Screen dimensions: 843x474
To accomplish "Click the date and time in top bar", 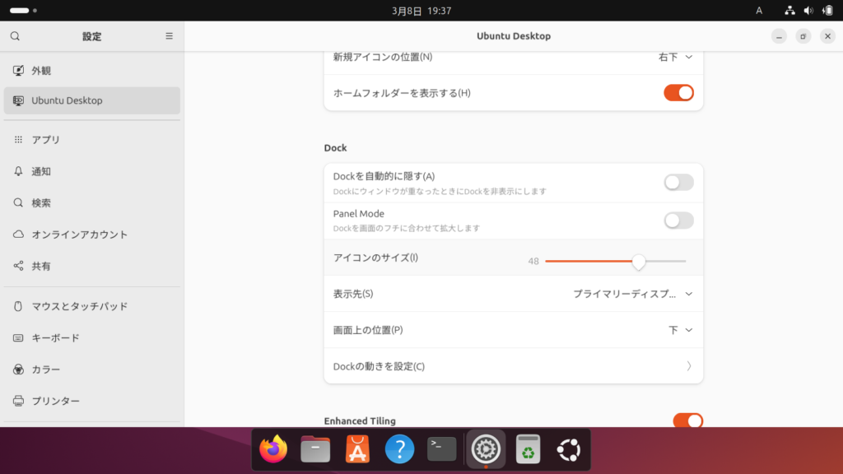I will (x=421, y=11).
